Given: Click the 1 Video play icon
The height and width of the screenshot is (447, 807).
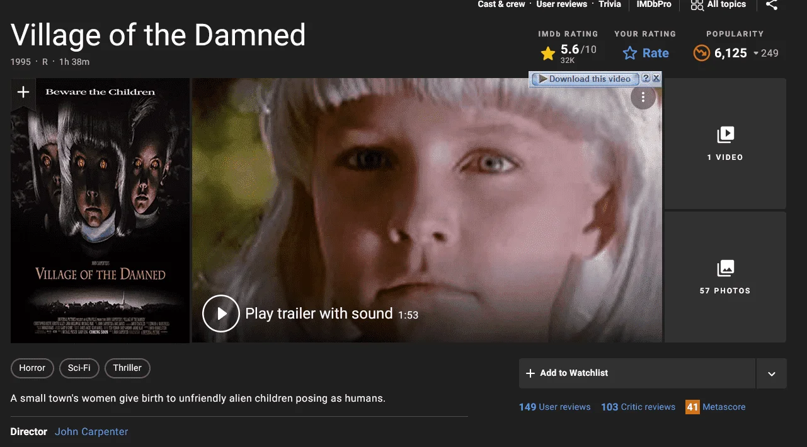Looking at the screenshot, I should tap(725, 135).
